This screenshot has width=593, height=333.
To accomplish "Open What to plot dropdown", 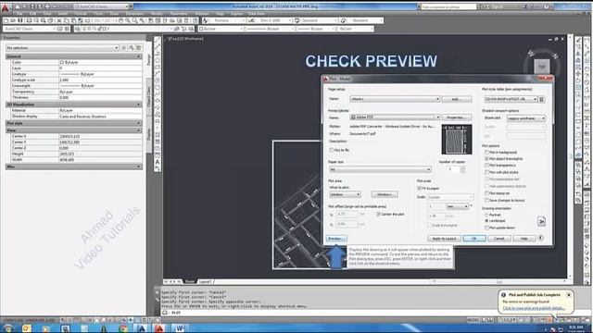I will pyautogui.click(x=345, y=194).
